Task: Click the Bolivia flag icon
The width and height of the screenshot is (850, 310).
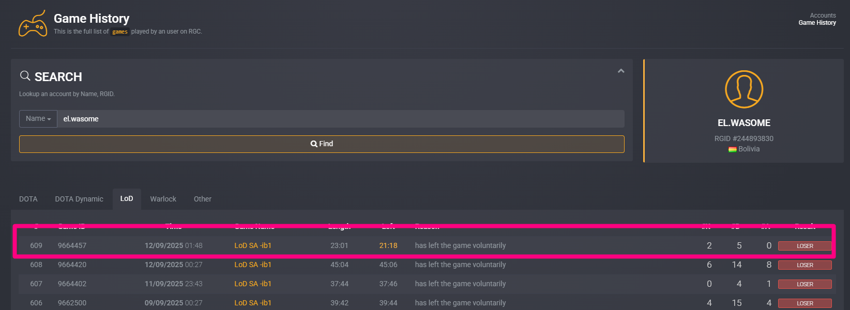Action: [732, 149]
